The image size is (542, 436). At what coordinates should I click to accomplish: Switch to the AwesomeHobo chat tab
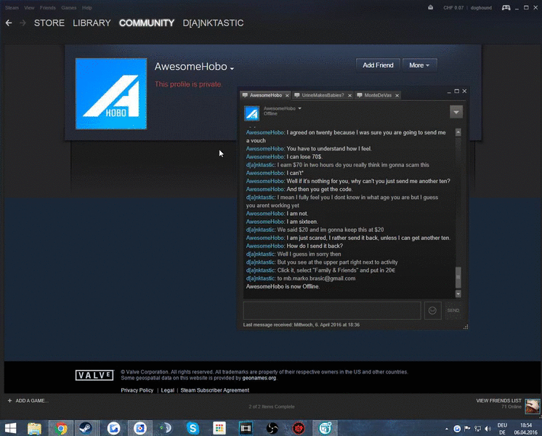(x=265, y=95)
